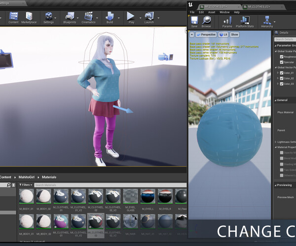Enable the Blend Mode override checkbox
The image size is (296, 246).
282,158
